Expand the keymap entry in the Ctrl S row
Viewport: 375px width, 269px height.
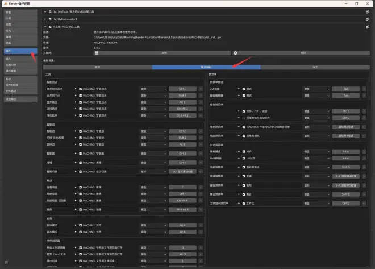[x=239, y=111]
